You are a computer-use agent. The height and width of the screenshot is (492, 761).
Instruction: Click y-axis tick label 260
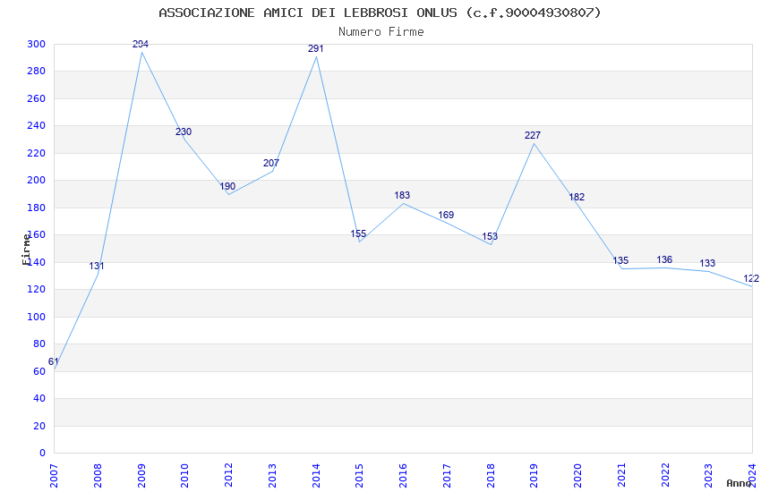coord(37,98)
